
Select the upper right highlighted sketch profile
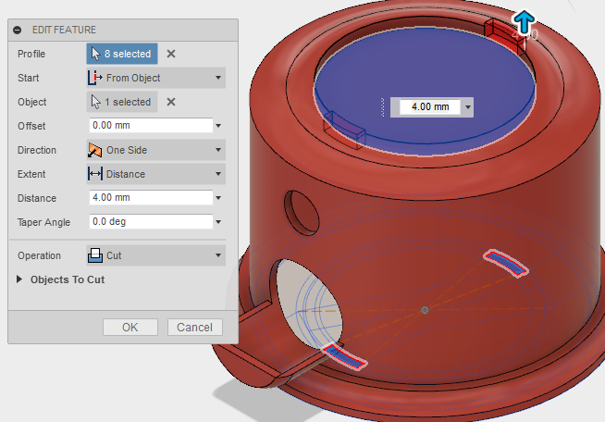(506, 264)
